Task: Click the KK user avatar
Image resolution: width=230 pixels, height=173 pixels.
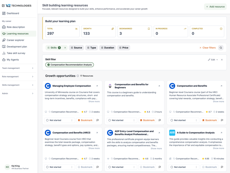Action: pyautogui.click(x=7, y=167)
